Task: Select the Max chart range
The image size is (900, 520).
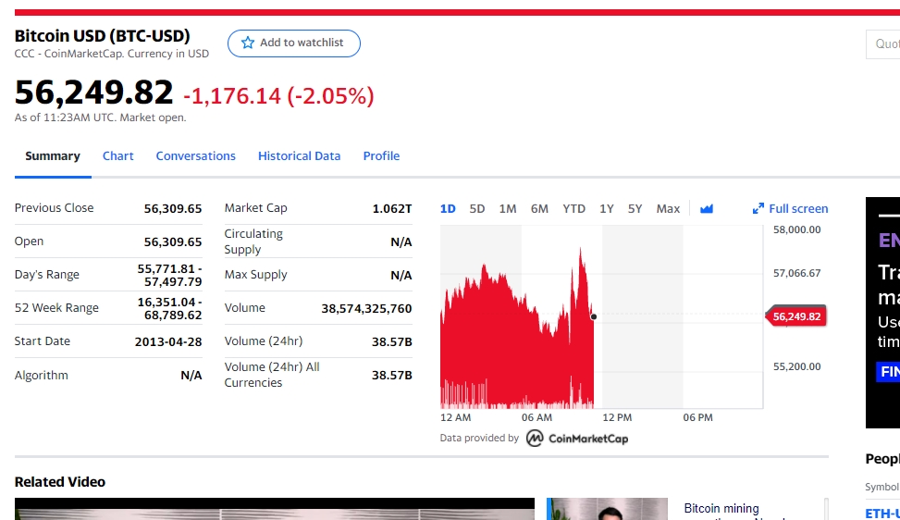Action: pos(668,209)
